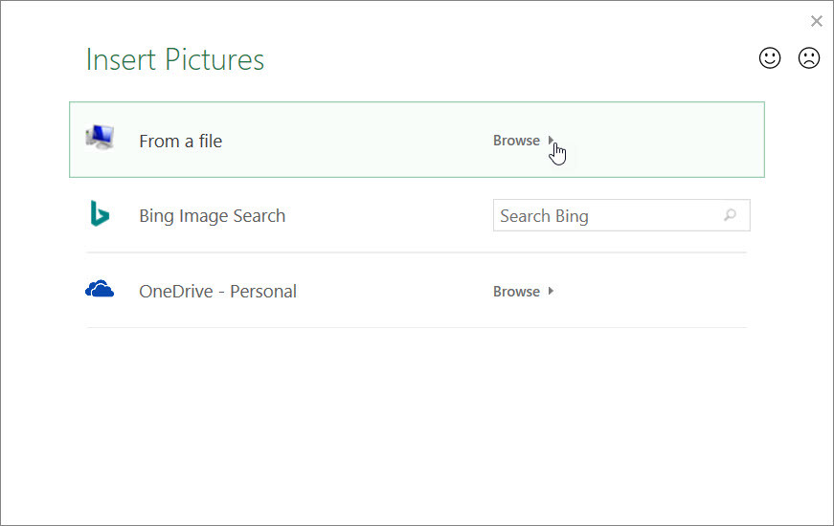The image size is (834, 526).
Task: Click the magnifier icon in Search Bing box
Action: 731,214
